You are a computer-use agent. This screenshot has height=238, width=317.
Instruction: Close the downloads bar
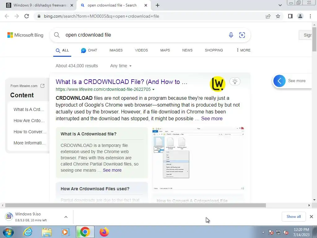[x=311, y=217]
